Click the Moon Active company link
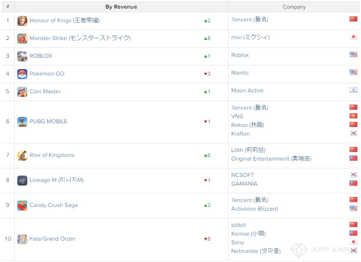This screenshot has width=361, height=262. coord(247,91)
